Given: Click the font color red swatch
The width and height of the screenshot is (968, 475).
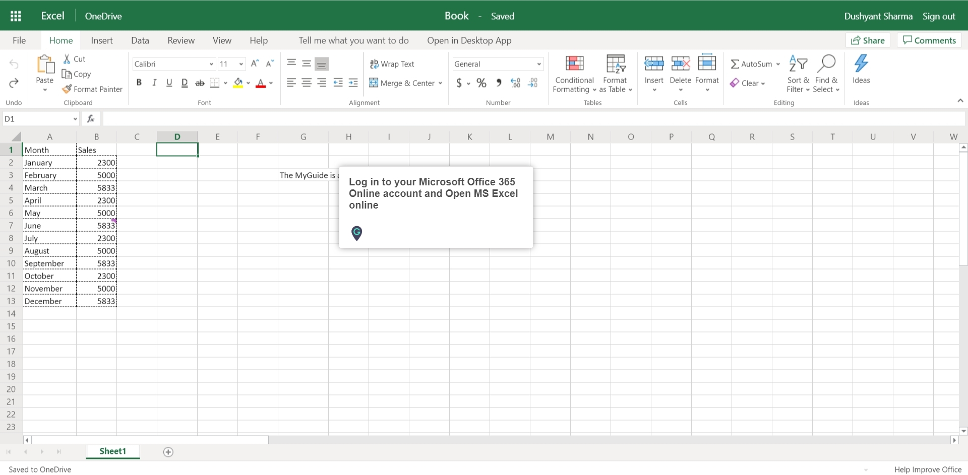Looking at the screenshot, I should point(261,83).
